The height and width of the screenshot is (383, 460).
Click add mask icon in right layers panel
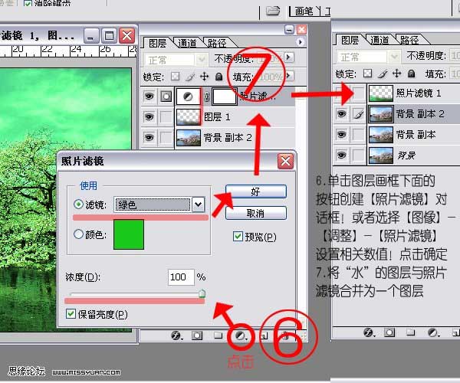click(389, 332)
